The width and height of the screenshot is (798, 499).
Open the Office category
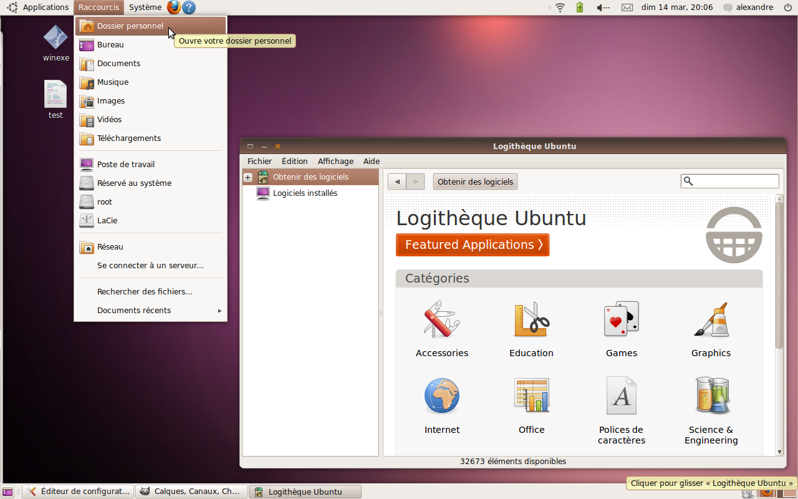tap(531, 405)
